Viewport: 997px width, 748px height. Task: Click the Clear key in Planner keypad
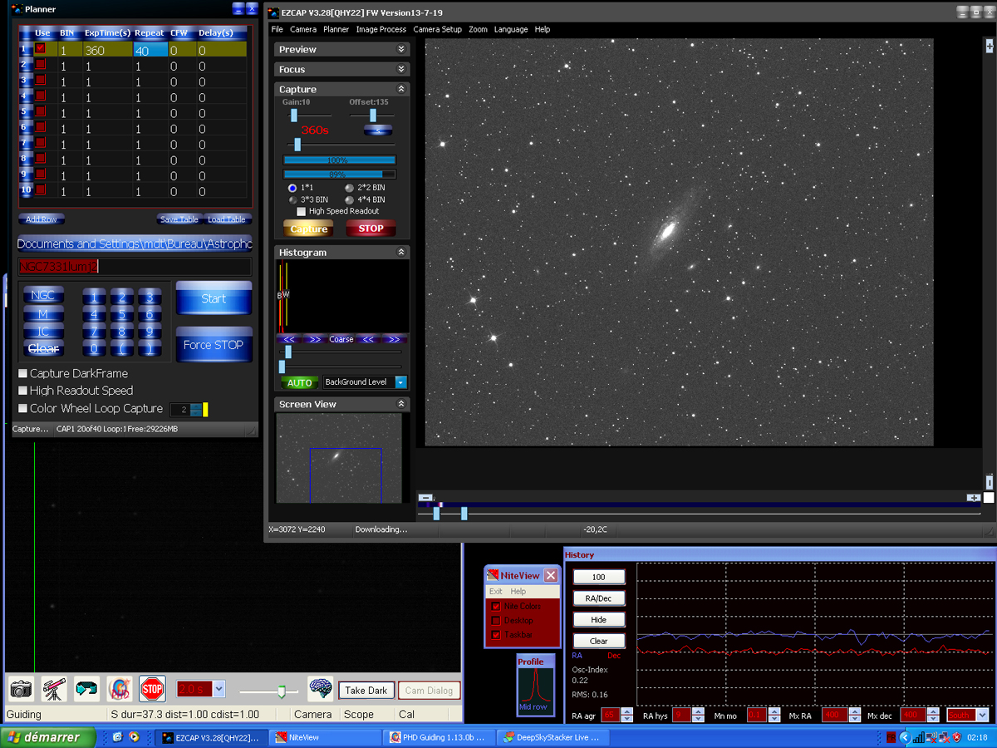point(43,349)
